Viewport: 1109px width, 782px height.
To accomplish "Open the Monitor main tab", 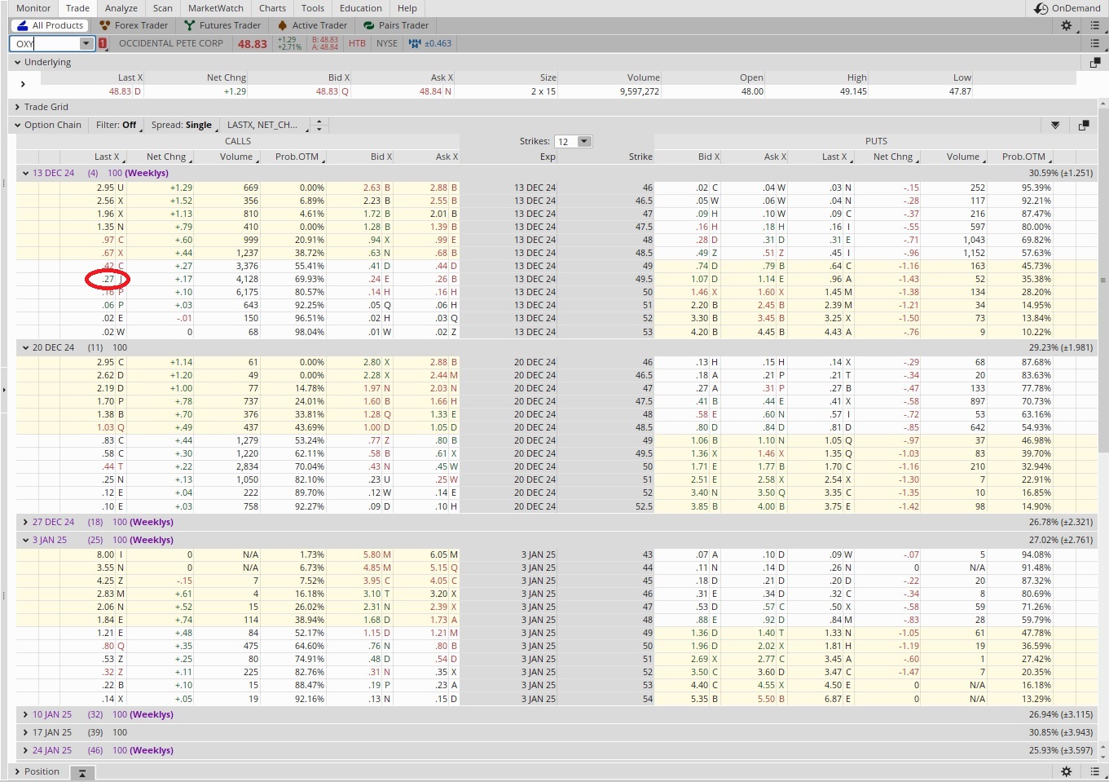I will click(33, 8).
